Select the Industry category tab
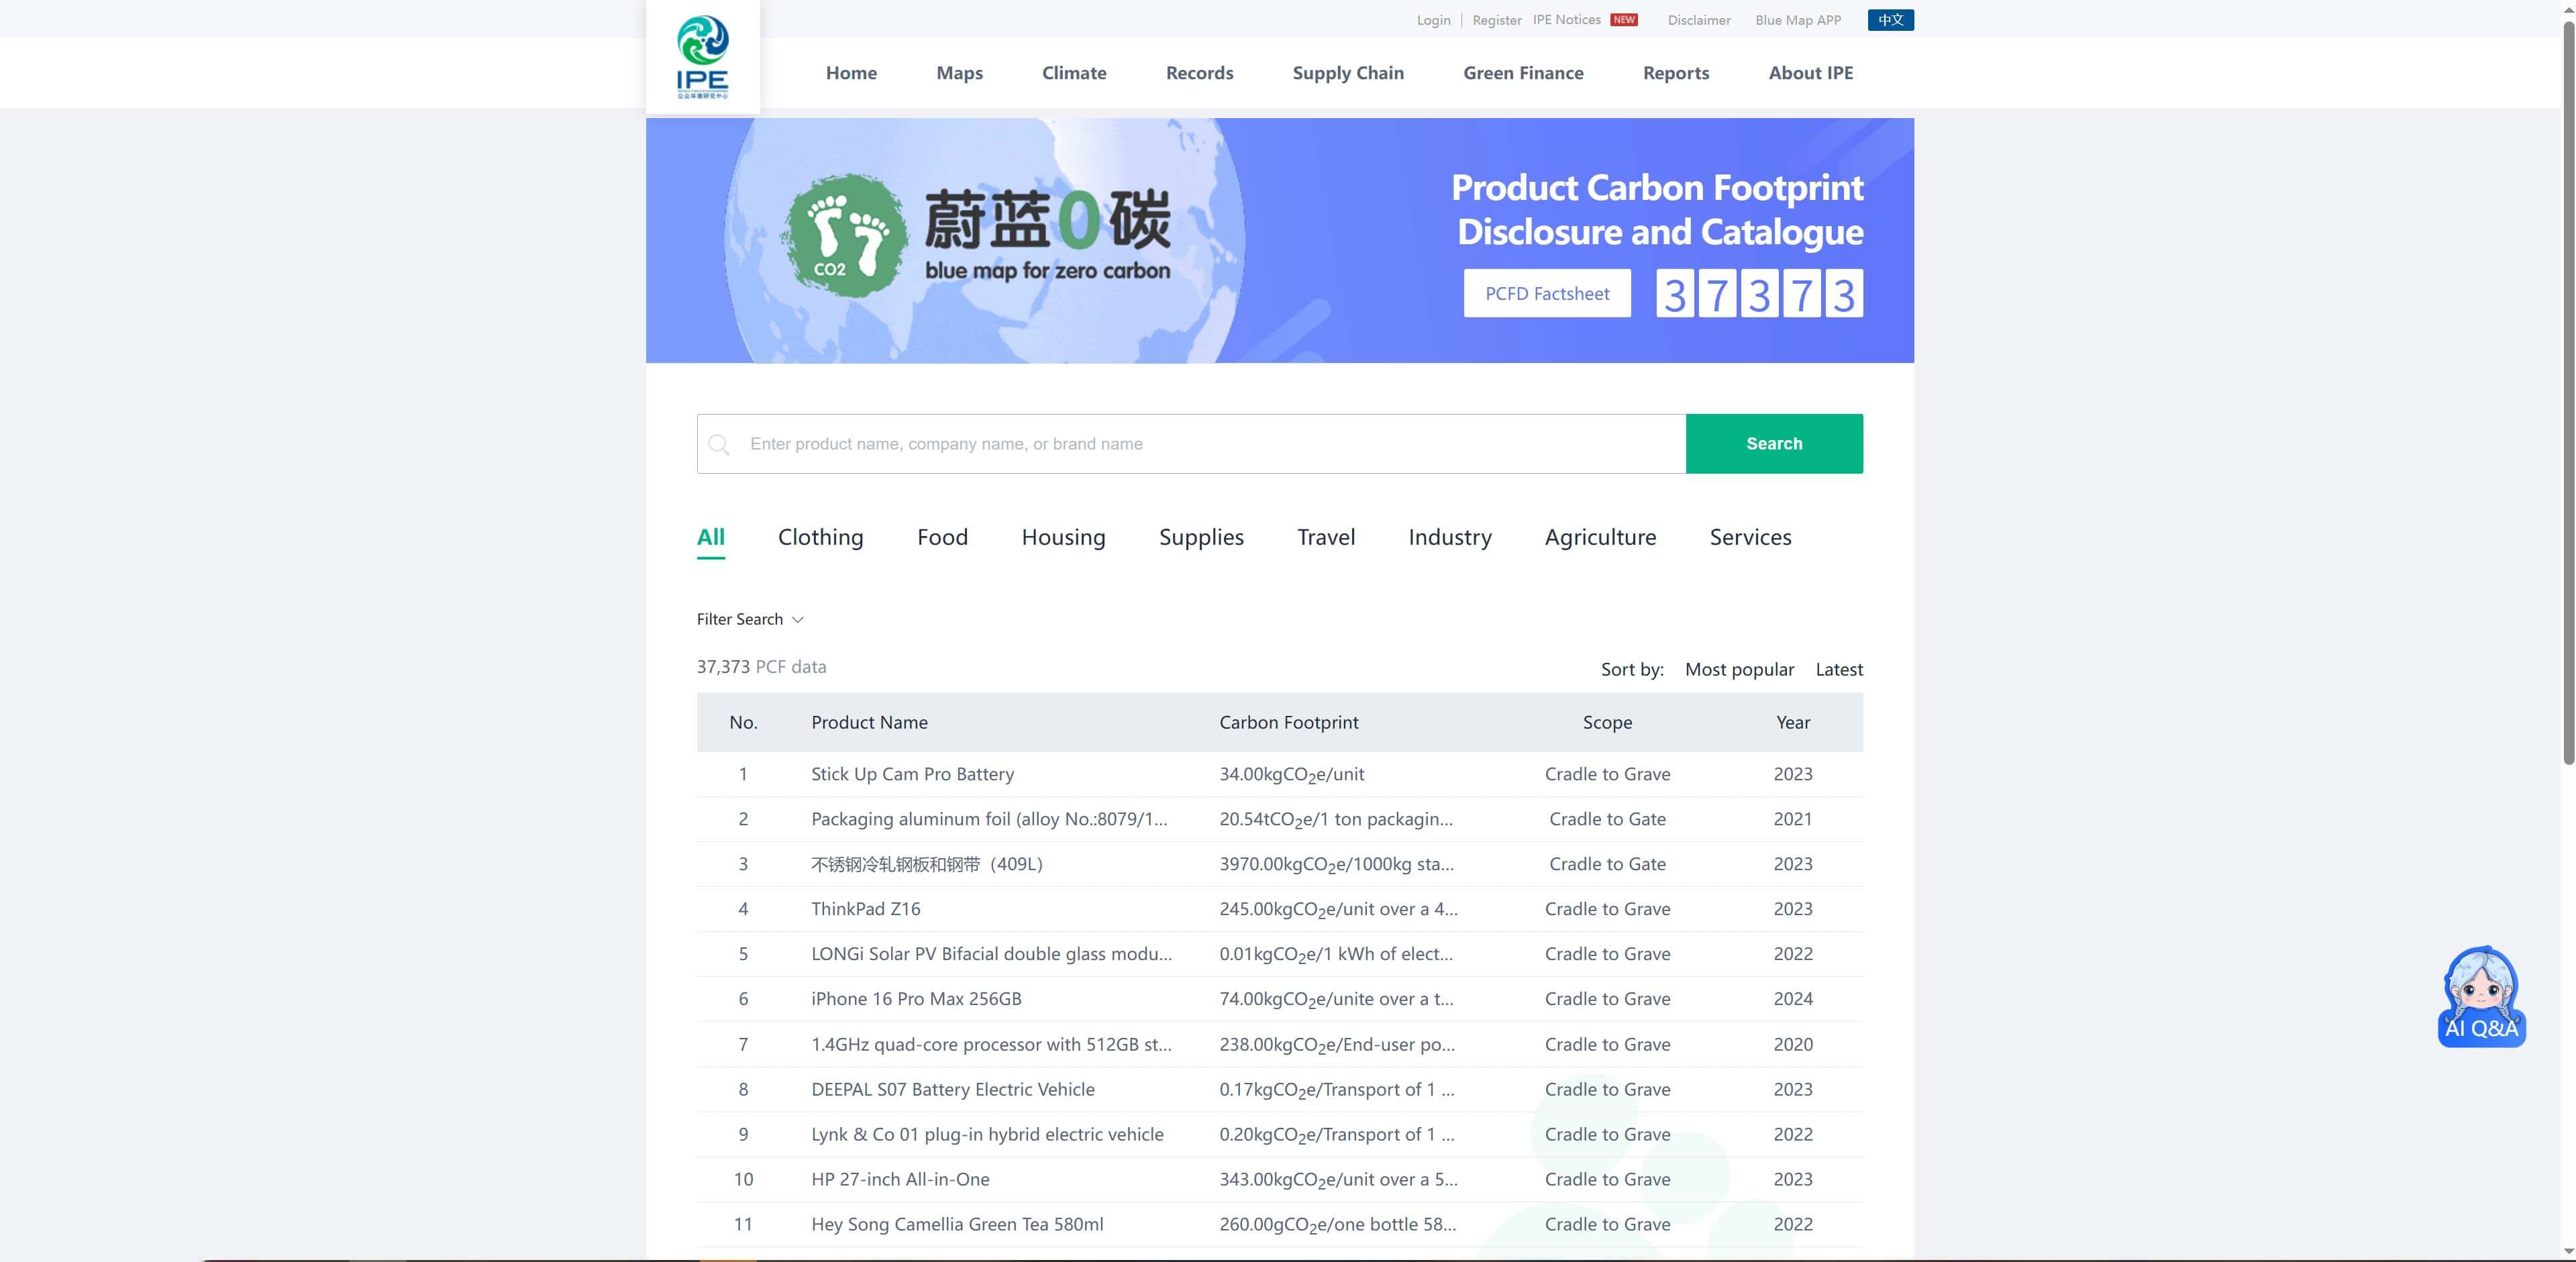Image resolution: width=2576 pixels, height=1262 pixels. pyautogui.click(x=1449, y=537)
